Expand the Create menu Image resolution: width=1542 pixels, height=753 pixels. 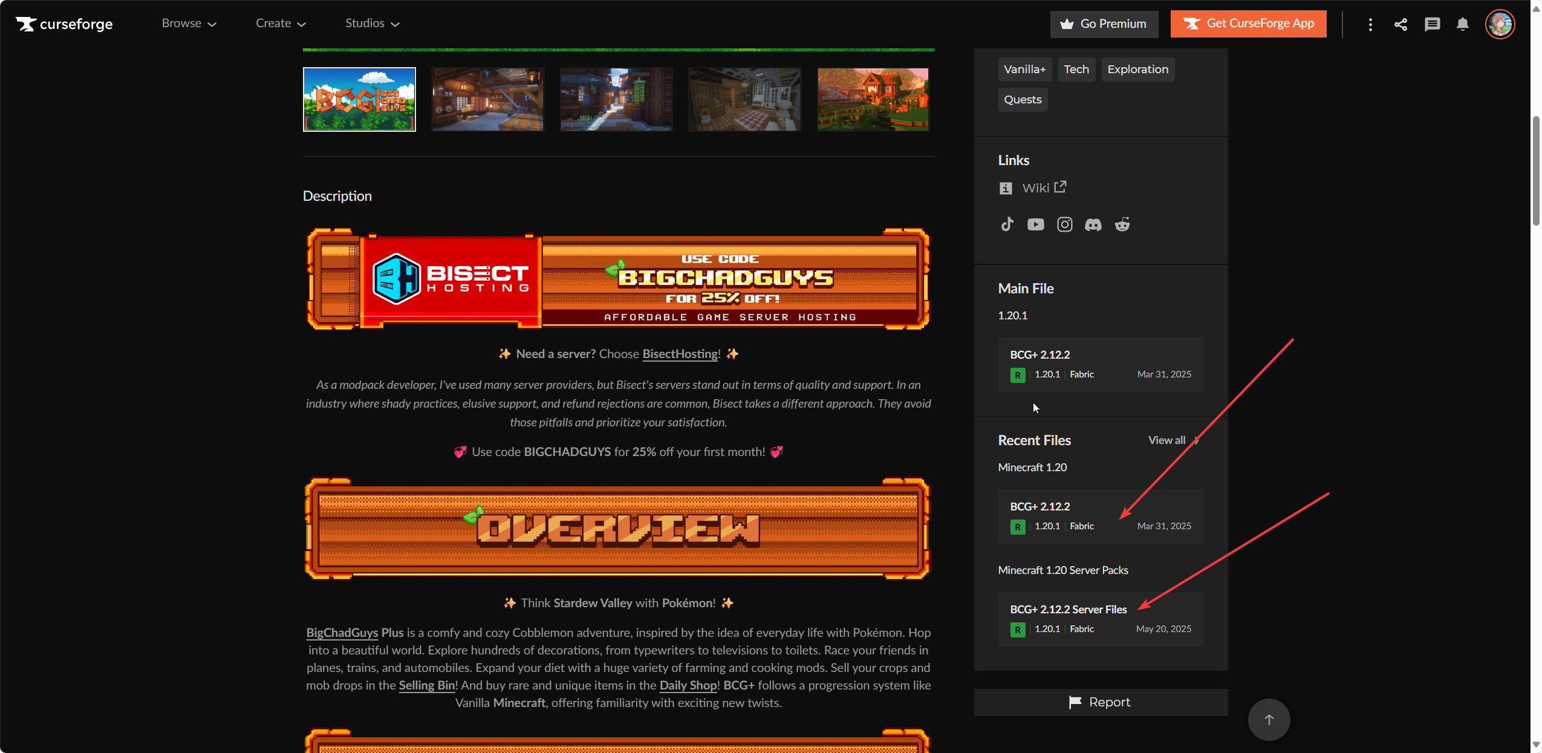coord(281,24)
